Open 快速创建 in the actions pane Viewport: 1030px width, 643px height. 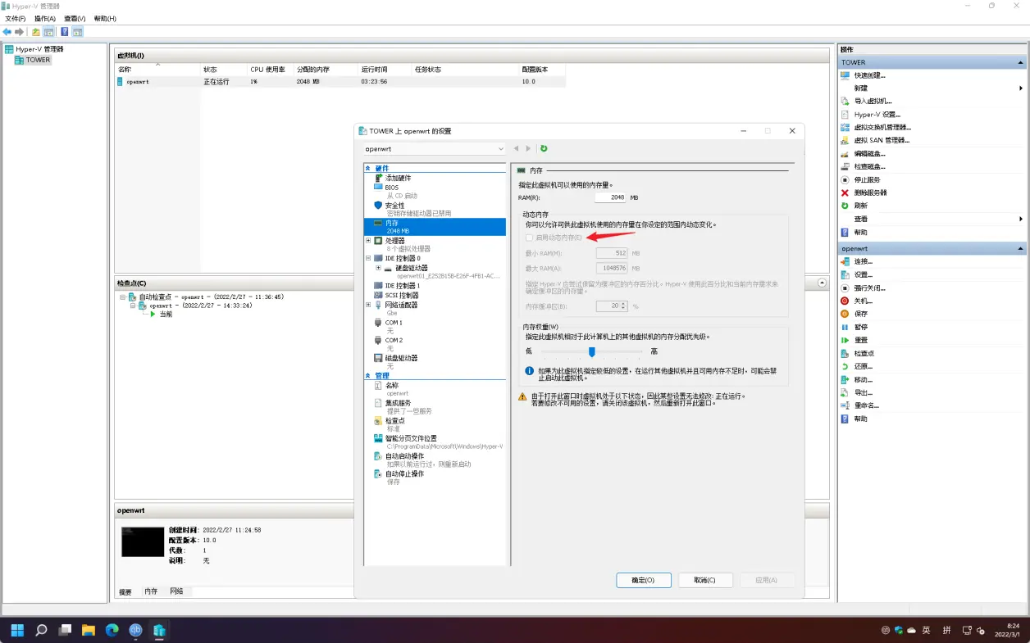point(869,75)
